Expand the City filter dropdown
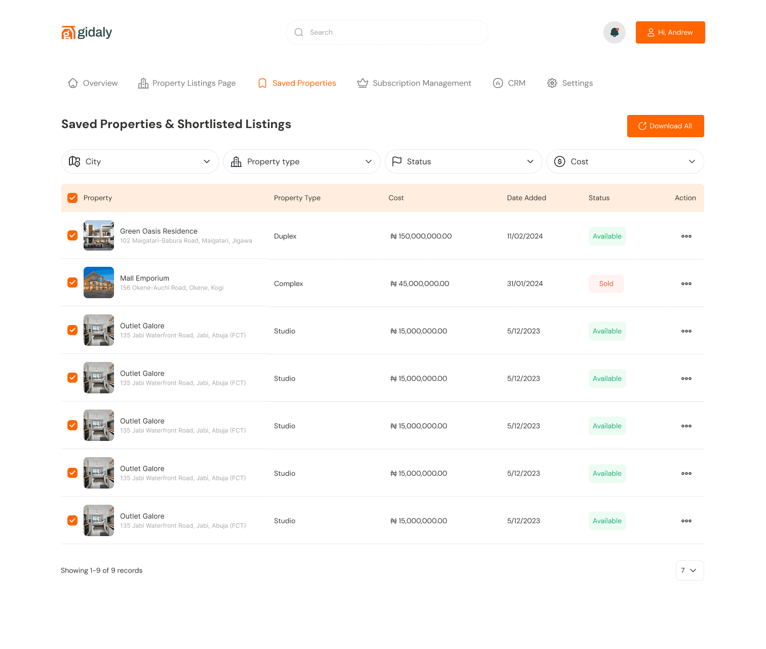The image size is (766, 649). click(140, 161)
